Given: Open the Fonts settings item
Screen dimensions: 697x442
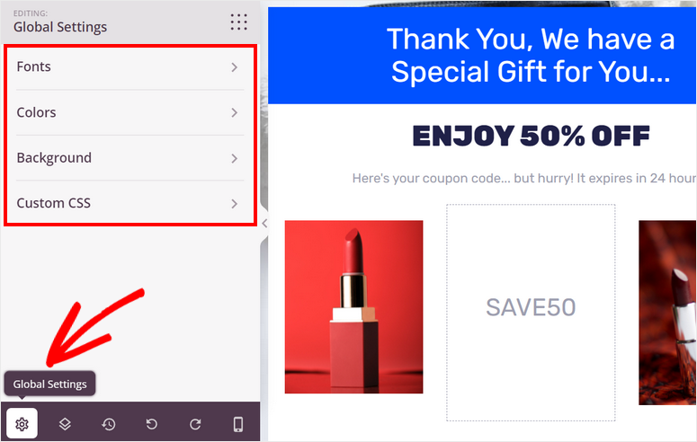Looking at the screenshot, I should [130, 67].
